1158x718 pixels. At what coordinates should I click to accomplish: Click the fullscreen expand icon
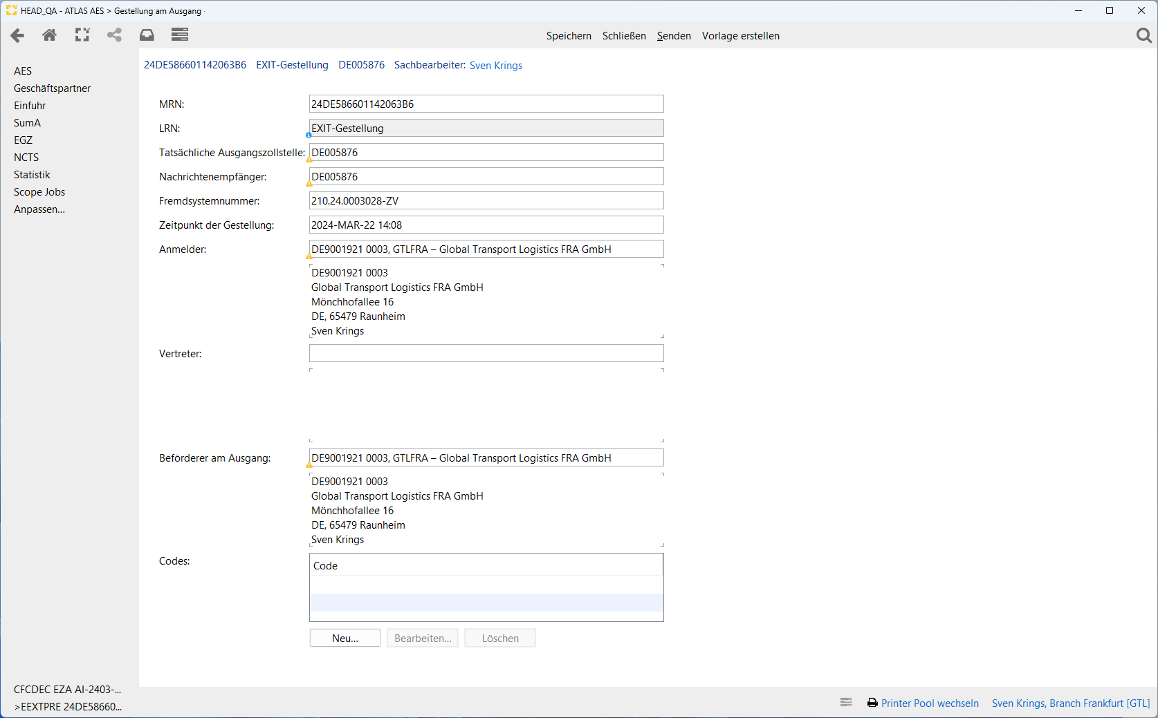coord(82,35)
